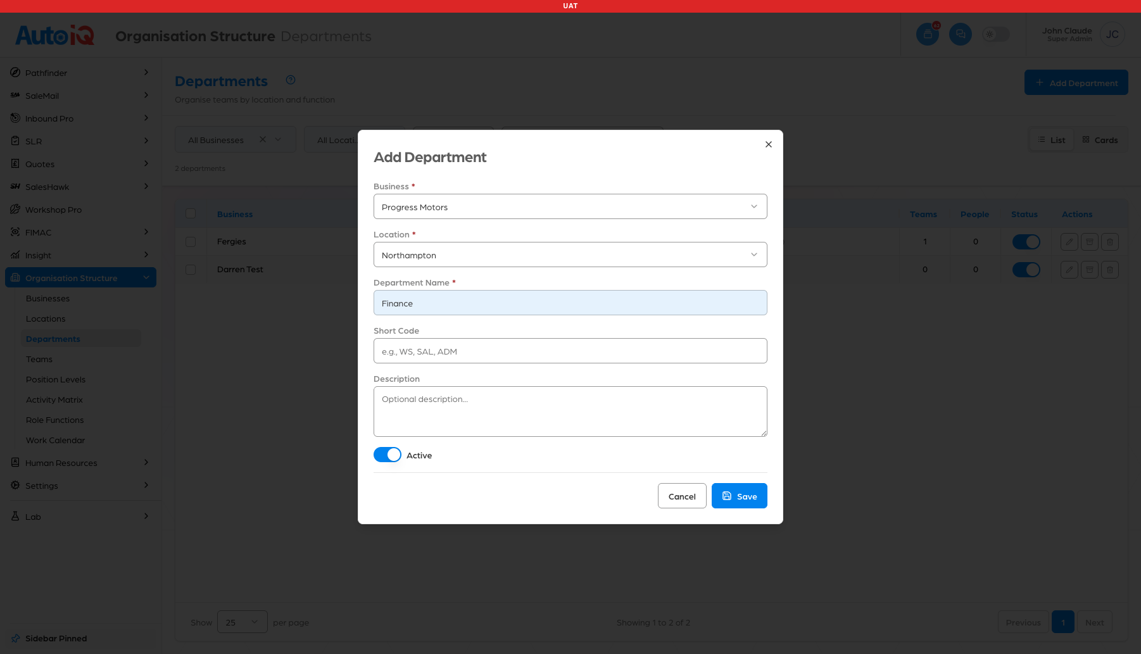Image resolution: width=1141 pixels, height=654 pixels.
Task: Click the FIMAC sidebar icon
Action: pyautogui.click(x=15, y=232)
